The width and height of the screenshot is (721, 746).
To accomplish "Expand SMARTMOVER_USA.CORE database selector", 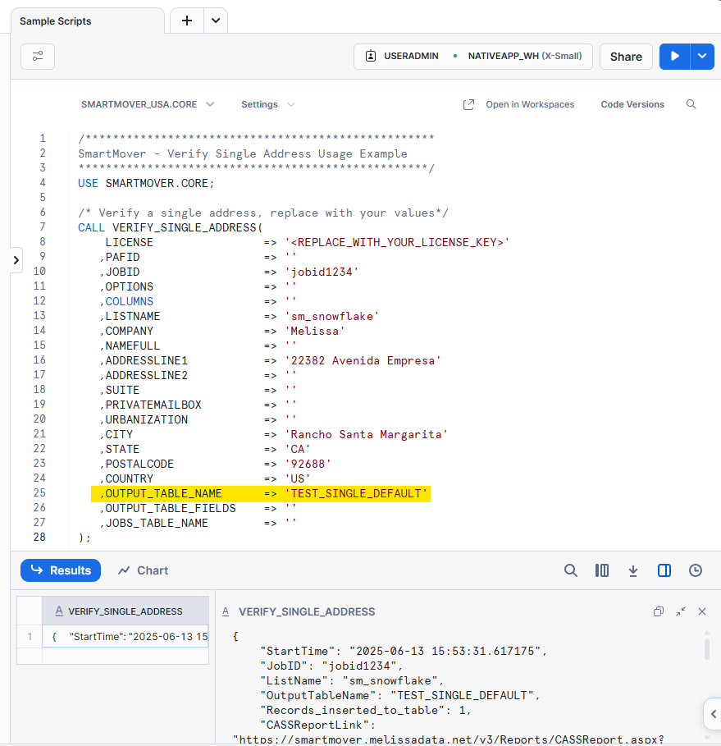I will (x=148, y=104).
